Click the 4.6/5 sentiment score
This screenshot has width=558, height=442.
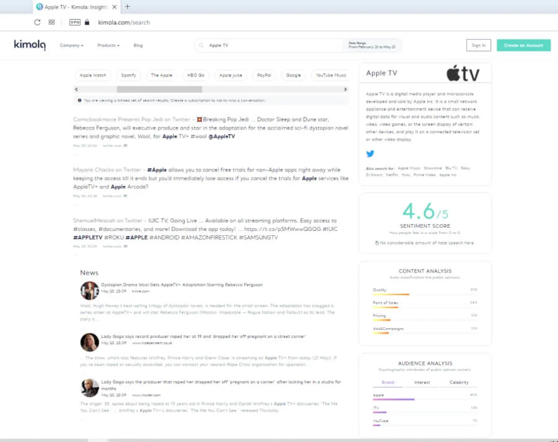click(x=425, y=211)
